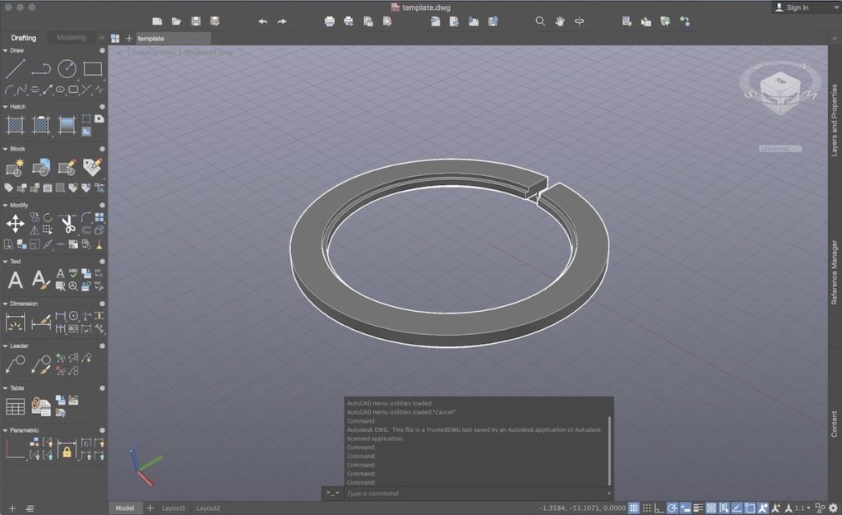Select the Multiline Text tool

point(15,280)
